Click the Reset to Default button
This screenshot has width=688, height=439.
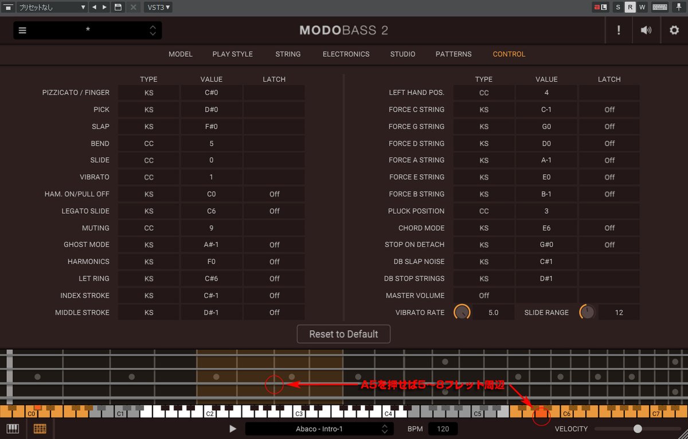343,334
